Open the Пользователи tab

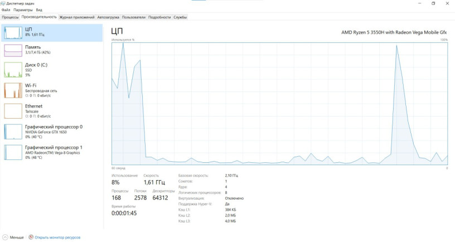[133, 17]
